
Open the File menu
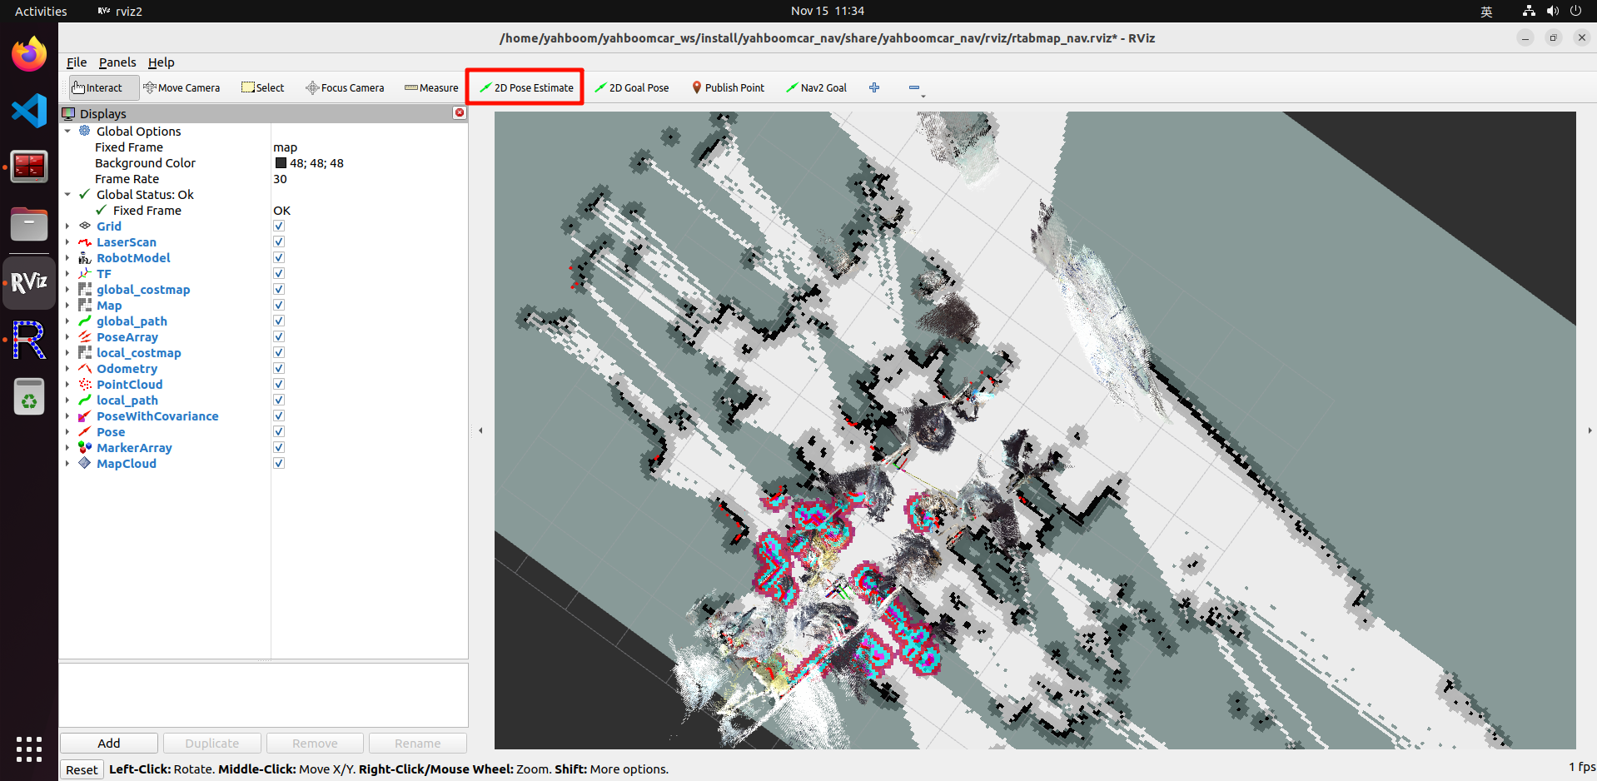pos(77,62)
